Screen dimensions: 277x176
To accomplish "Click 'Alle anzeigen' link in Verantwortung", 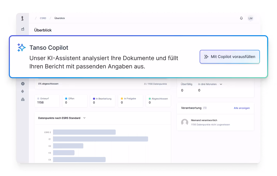I will click(242, 108).
